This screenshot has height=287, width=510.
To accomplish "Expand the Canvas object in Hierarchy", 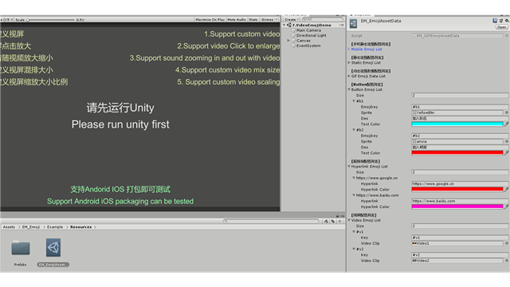I will [x=288, y=41].
